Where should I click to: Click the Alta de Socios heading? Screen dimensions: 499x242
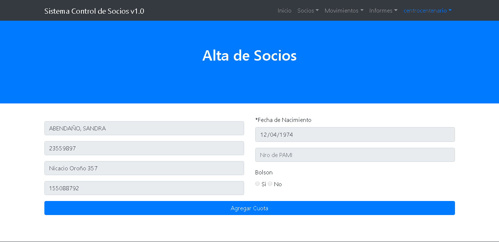click(249, 56)
